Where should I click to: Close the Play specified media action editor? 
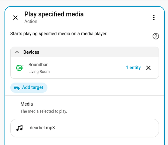(x=15, y=18)
